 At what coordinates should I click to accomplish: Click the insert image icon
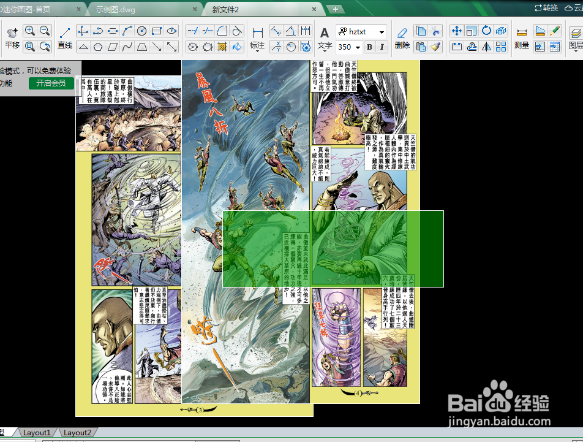pos(540,47)
